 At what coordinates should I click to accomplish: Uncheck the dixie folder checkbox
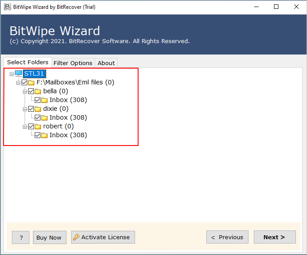pos(31,109)
